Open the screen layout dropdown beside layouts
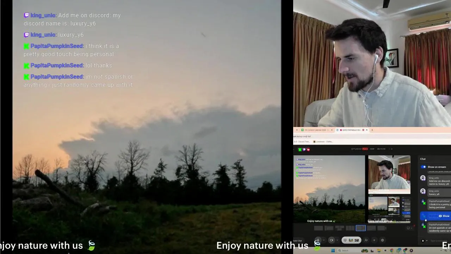451x254 pixels. click(409, 228)
